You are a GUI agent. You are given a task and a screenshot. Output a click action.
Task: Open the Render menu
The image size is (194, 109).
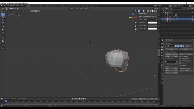(x=12, y=6)
